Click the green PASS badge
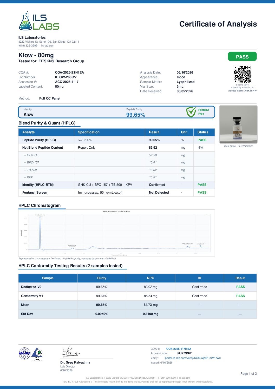 pyautogui.click(x=242, y=57)
